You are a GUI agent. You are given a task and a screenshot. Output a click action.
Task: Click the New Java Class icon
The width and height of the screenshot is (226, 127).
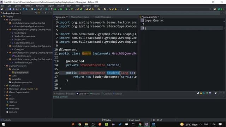click(81, 9)
